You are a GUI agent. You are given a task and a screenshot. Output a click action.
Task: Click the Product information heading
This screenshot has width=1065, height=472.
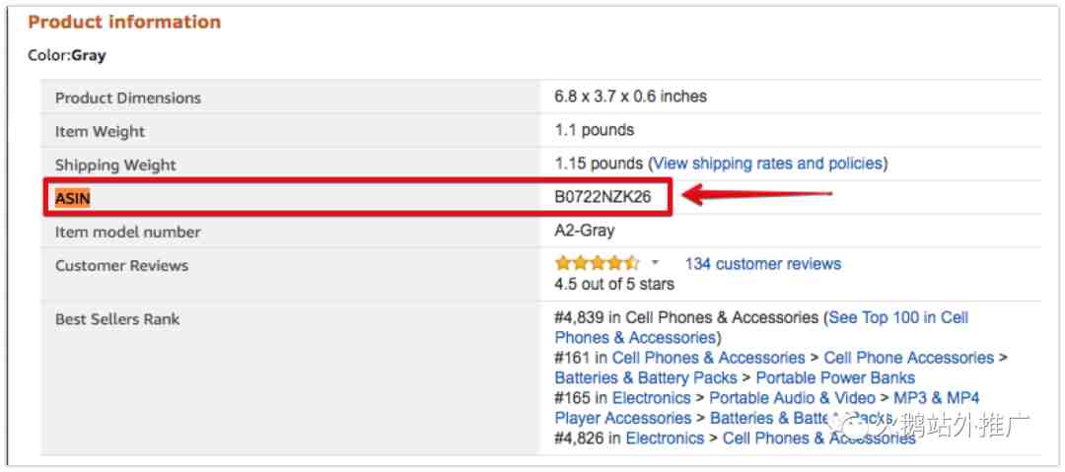click(x=124, y=22)
